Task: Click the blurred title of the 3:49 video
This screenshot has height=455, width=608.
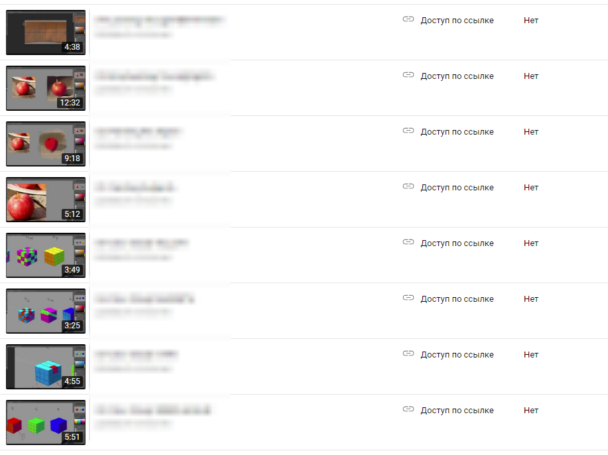Action: [x=141, y=243]
